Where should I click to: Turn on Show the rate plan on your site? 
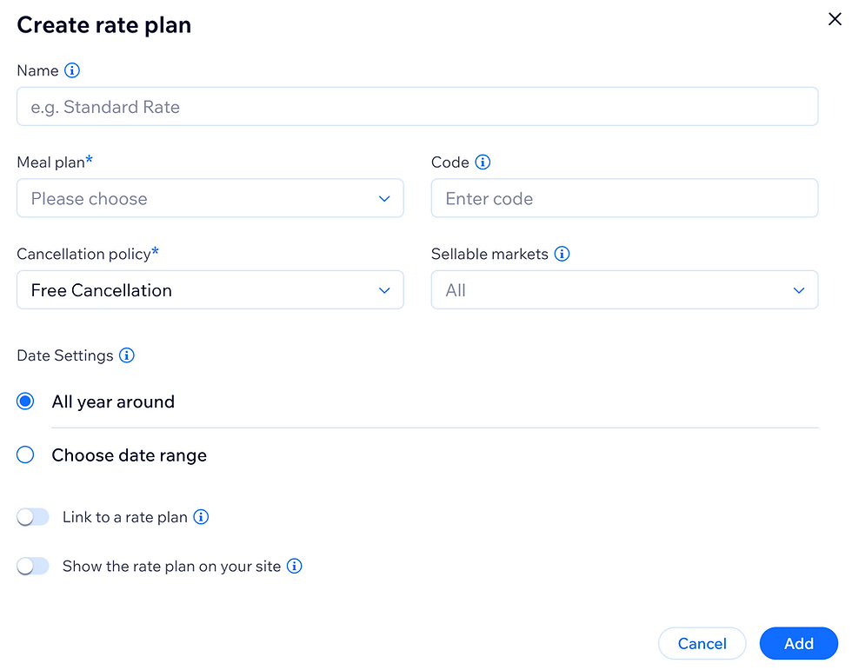33,566
